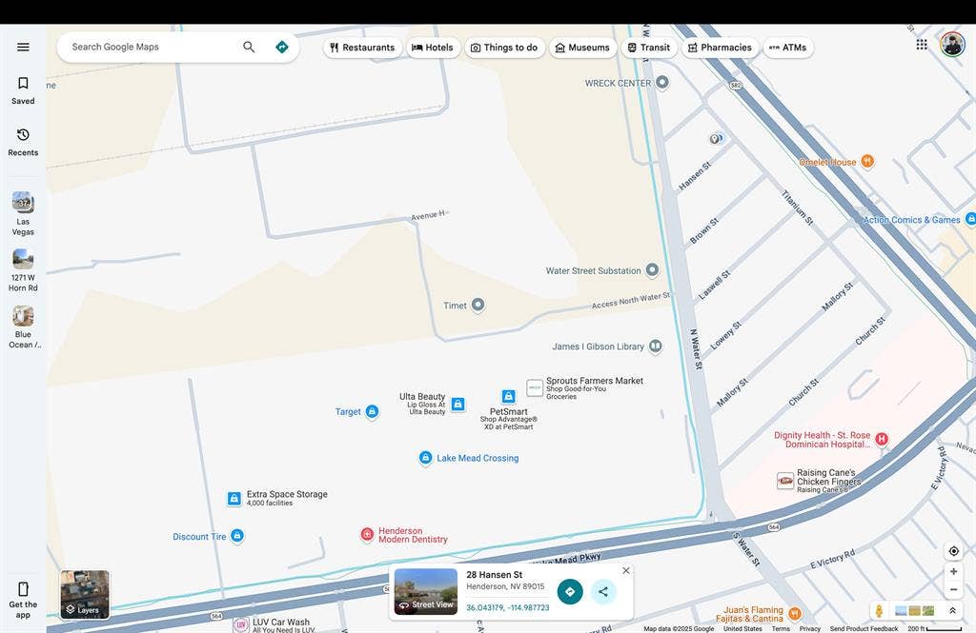This screenshot has height=633, width=976.
Task: Toggle the Layers map view
Action: (x=85, y=595)
